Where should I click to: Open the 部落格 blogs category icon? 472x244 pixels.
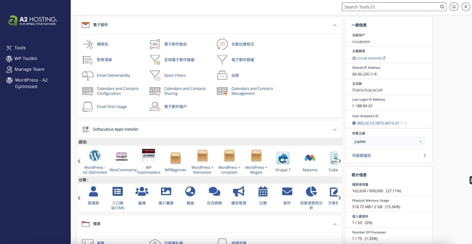[x=94, y=191]
